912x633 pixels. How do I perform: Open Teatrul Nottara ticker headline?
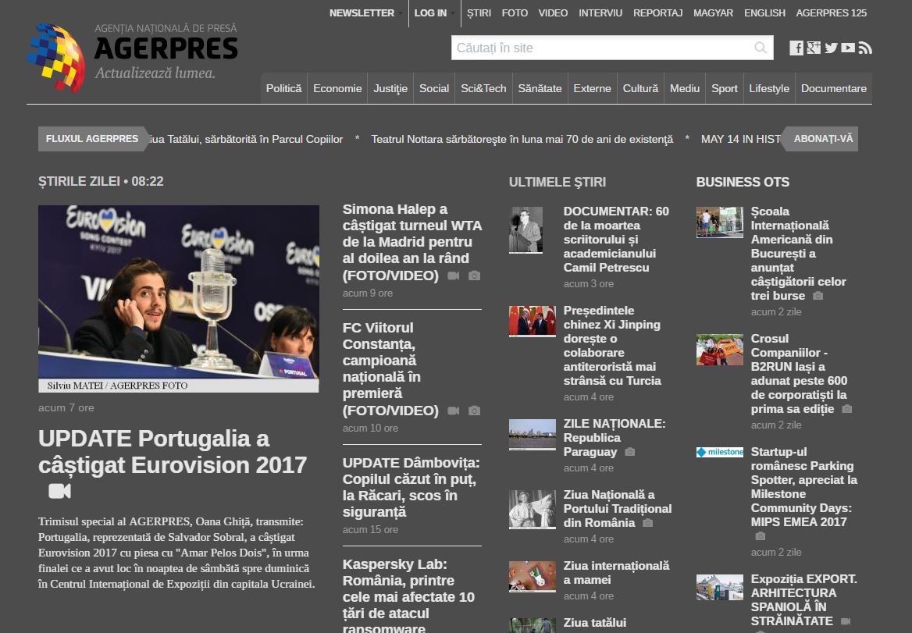(522, 139)
